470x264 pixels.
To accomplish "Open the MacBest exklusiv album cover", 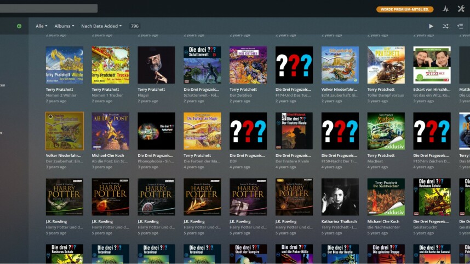I will pos(386,131).
